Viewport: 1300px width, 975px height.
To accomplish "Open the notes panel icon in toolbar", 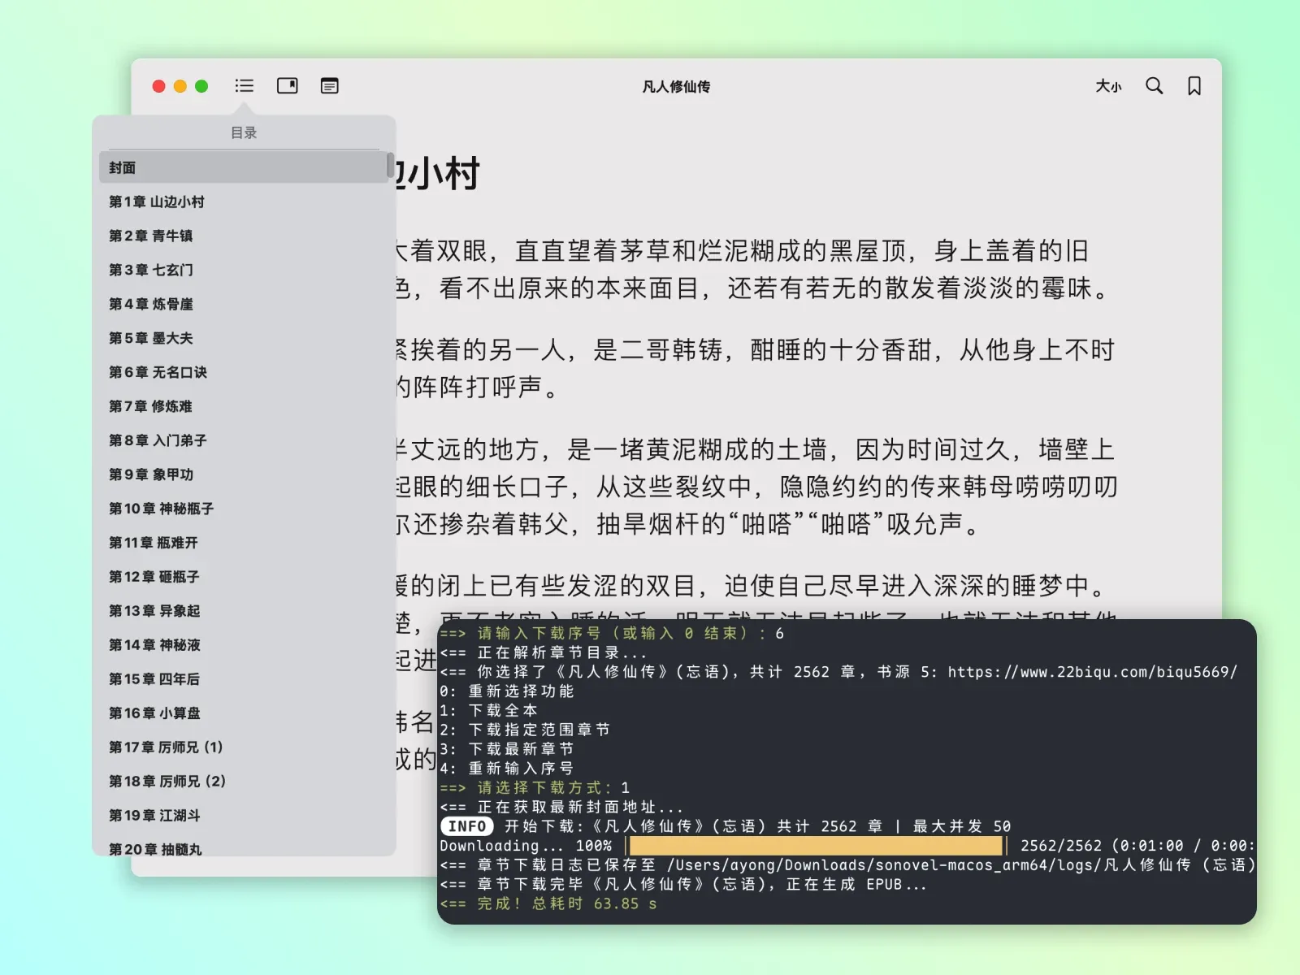I will (x=329, y=86).
